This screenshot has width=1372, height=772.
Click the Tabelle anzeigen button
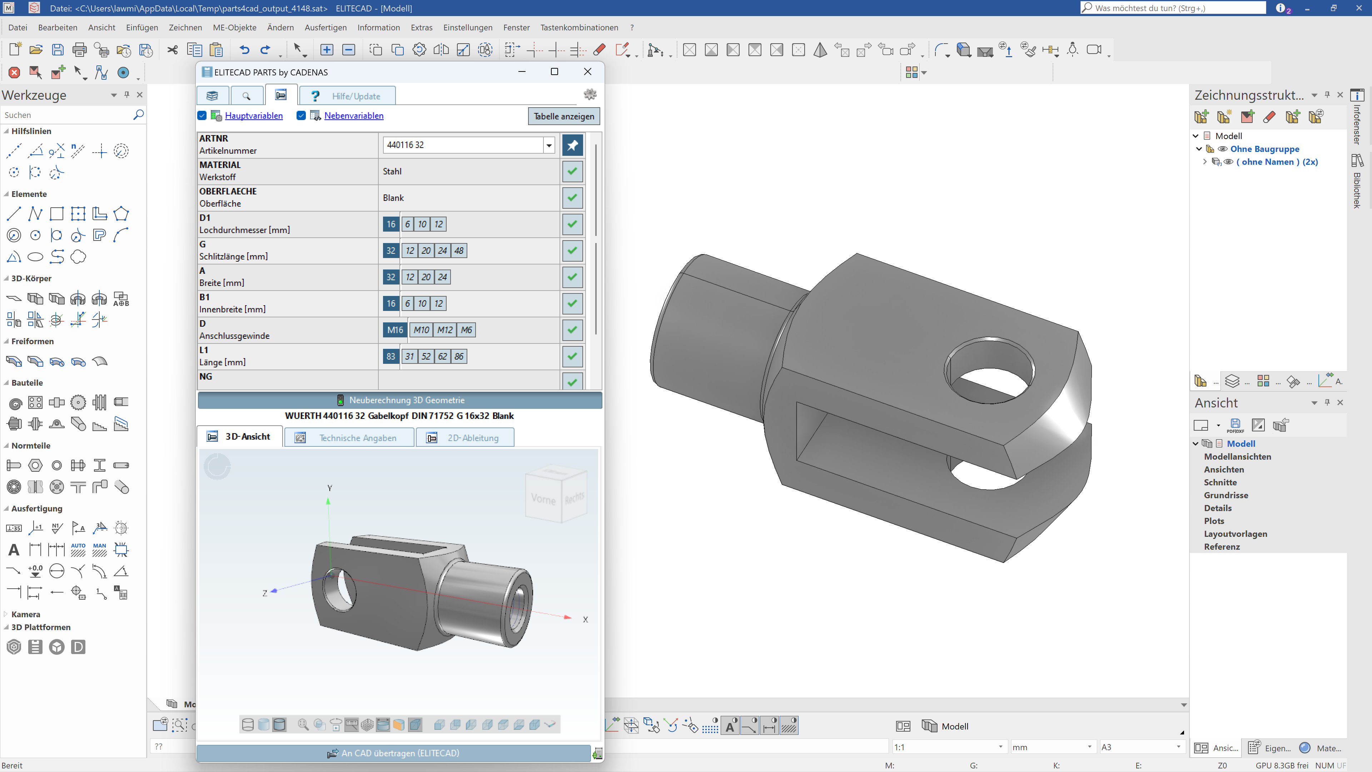point(563,116)
